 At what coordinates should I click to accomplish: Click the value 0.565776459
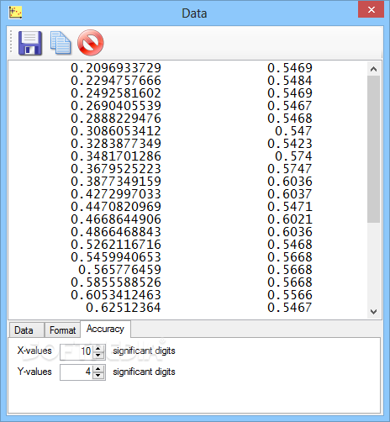[120, 270]
